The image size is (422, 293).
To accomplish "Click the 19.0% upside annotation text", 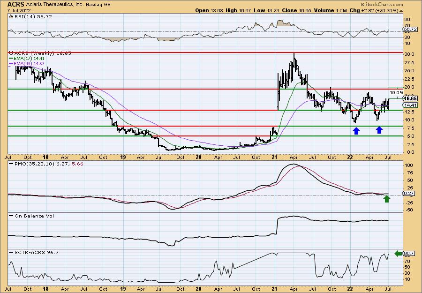I will coord(396,92).
